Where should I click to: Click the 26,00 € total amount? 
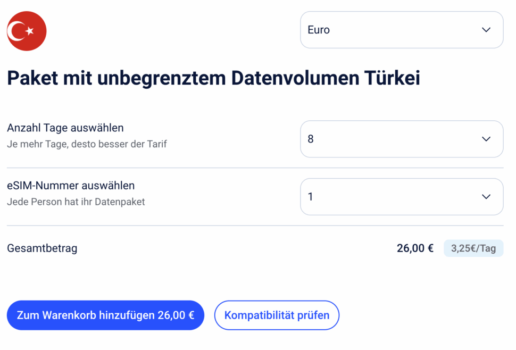pyautogui.click(x=414, y=248)
